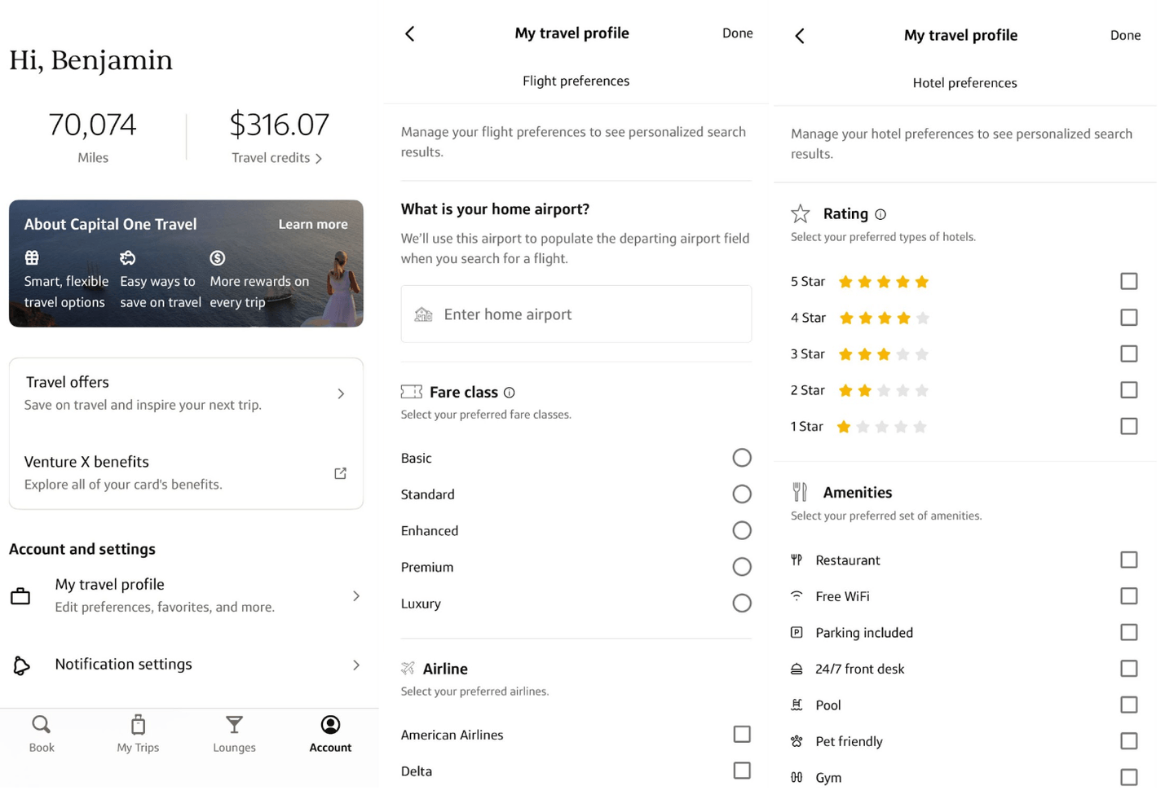Open the Learn more link
1174x808 pixels.
click(312, 225)
